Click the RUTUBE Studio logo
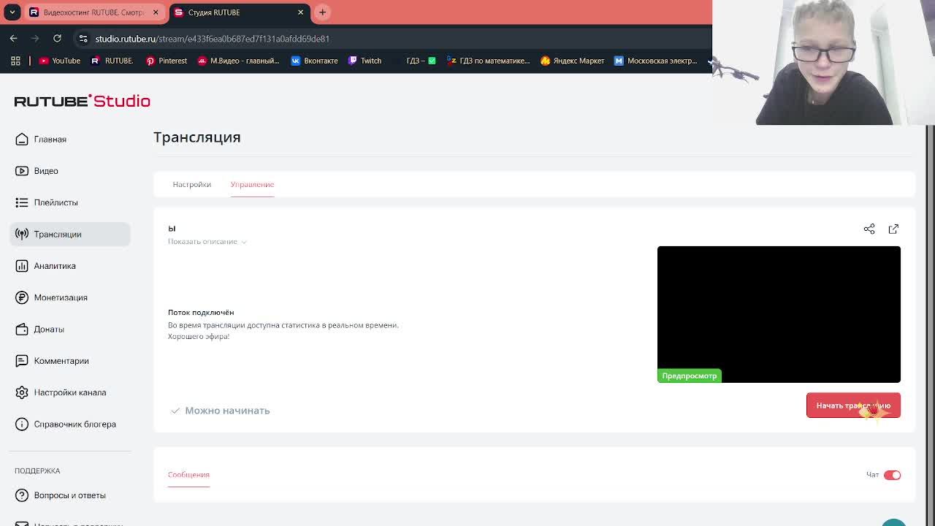The height and width of the screenshot is (526, 935). tap(83, 101)
